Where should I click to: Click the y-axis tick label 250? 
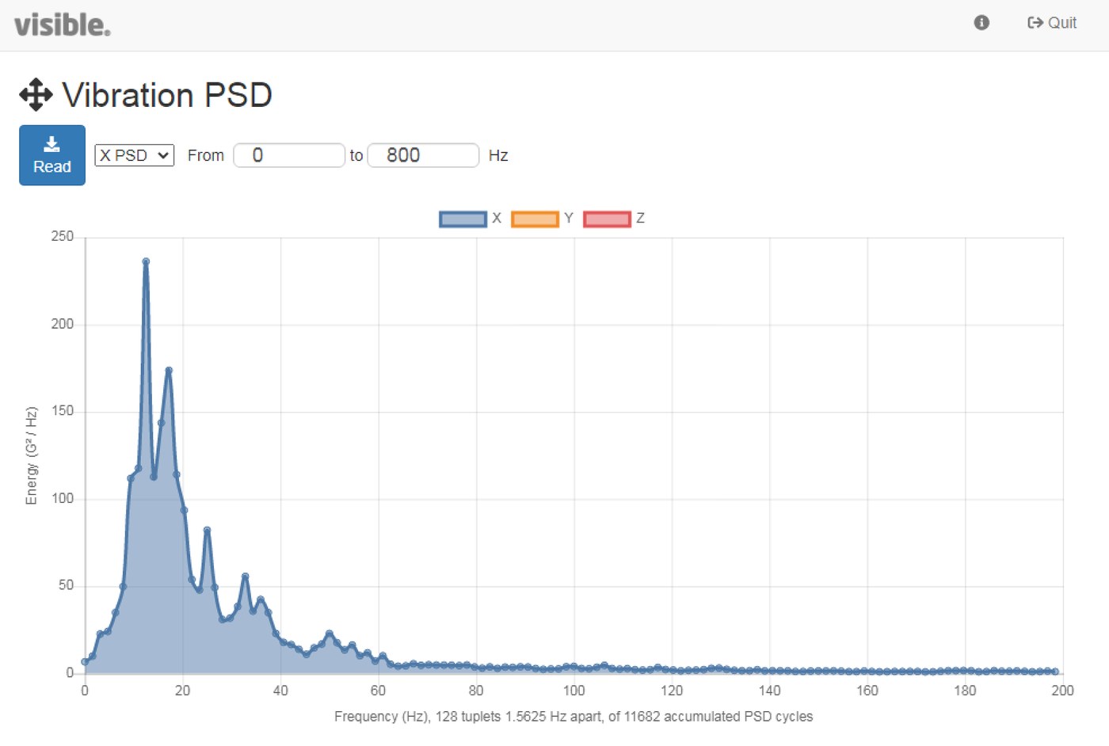[63, 236]
